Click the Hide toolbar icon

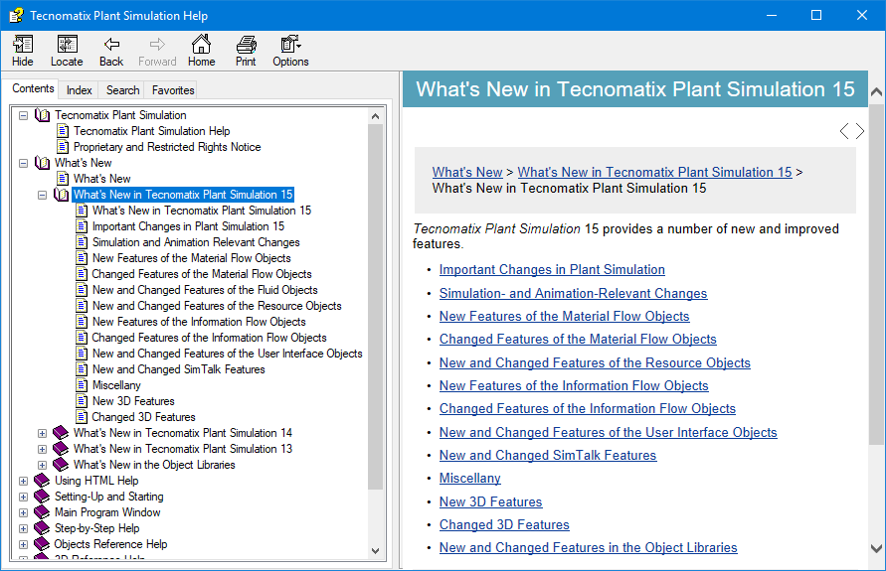coord(23,51)
